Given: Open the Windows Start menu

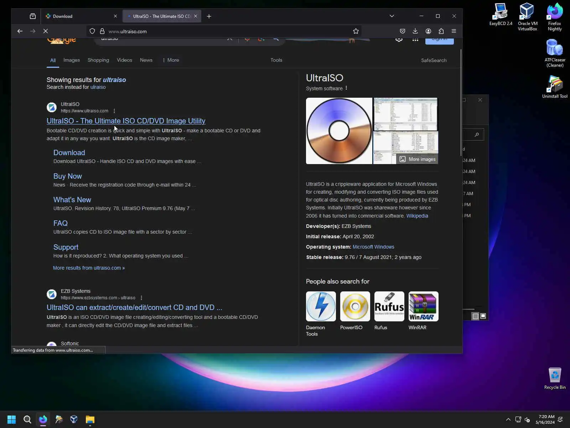Looking at the screenshot, I should pos(11,419).
